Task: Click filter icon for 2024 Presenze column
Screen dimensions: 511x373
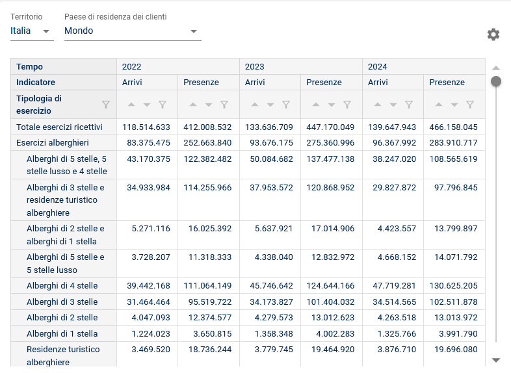Action: tap(470, 105)
